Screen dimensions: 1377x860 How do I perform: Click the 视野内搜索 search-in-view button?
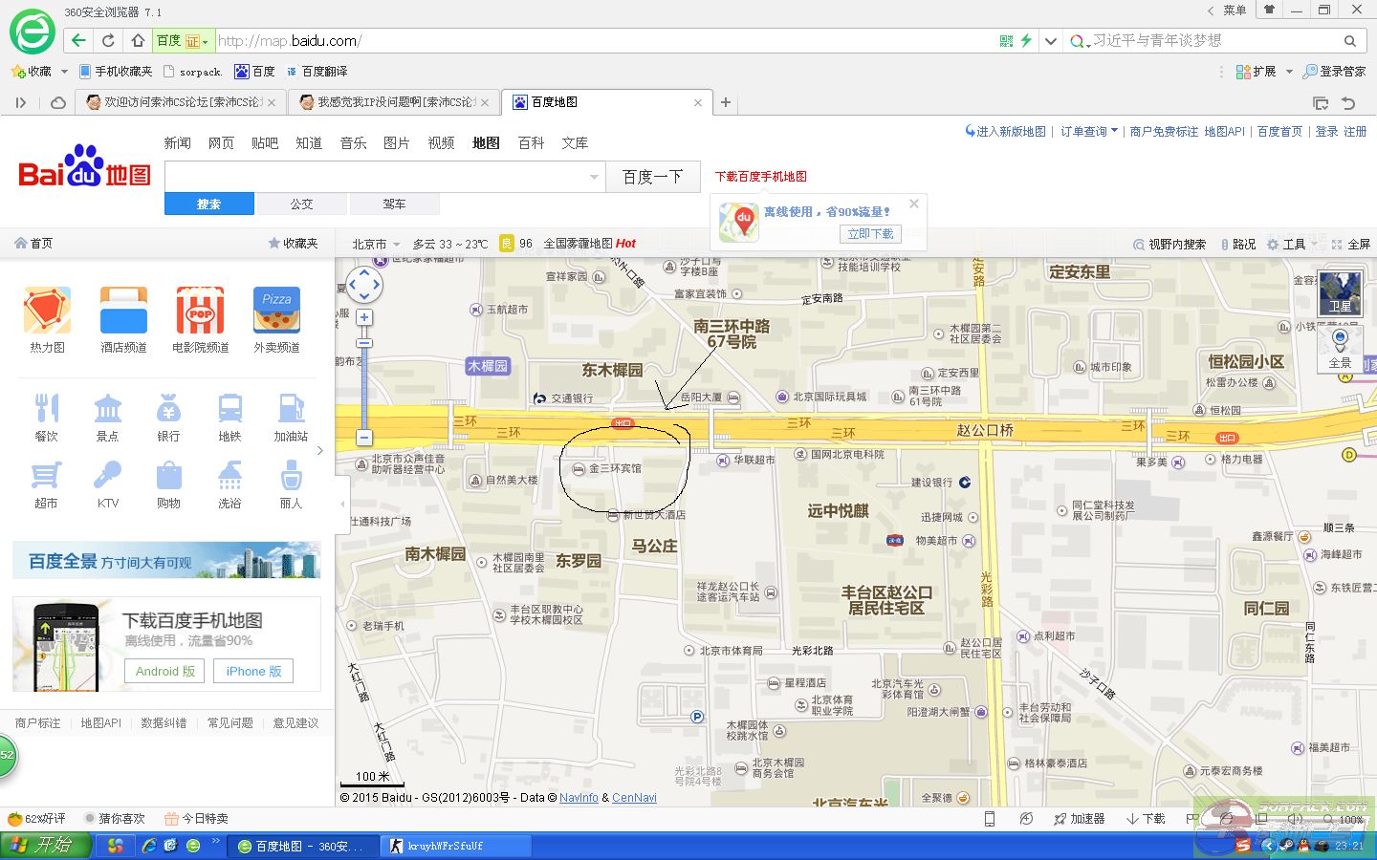(x=1169, y=244)
